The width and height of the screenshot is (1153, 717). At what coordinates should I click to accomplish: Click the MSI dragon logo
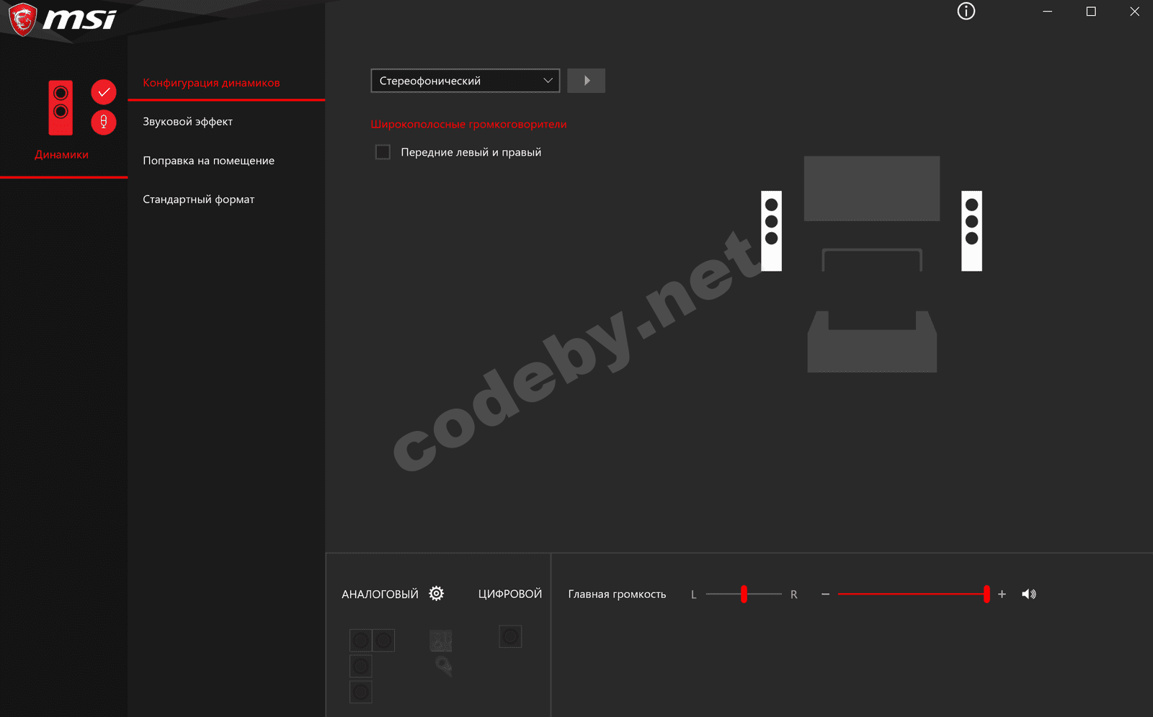pos(22,19)
